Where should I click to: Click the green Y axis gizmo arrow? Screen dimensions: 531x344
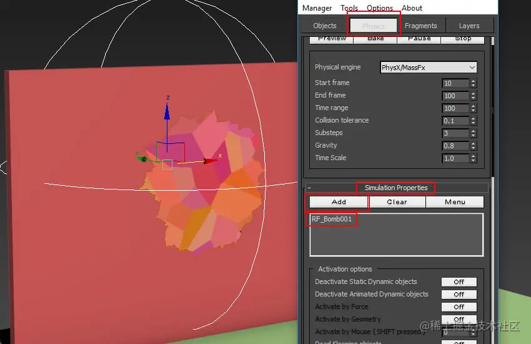(142, 159)
